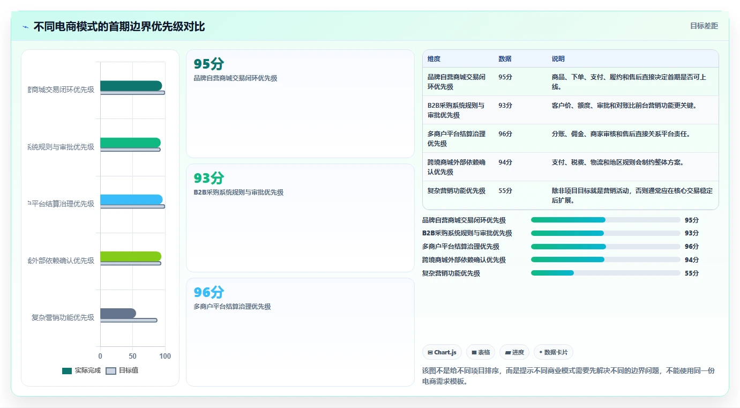Click the 95分 value in the table
This screenshot has width=740, height=408.
point(505,77)
